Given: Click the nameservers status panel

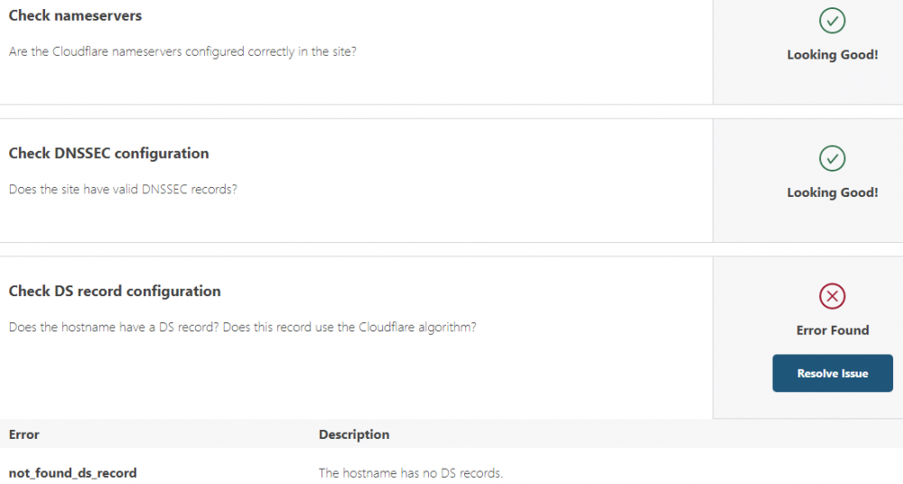Looking at the screenshot, I should [x=808, y=51].
